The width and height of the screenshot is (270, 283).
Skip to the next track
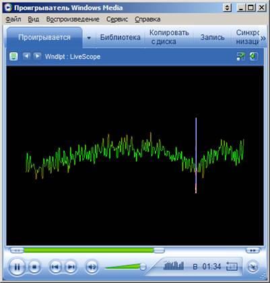click(71, 267)
